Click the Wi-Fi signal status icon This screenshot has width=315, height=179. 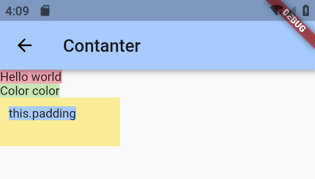(277, 10)
